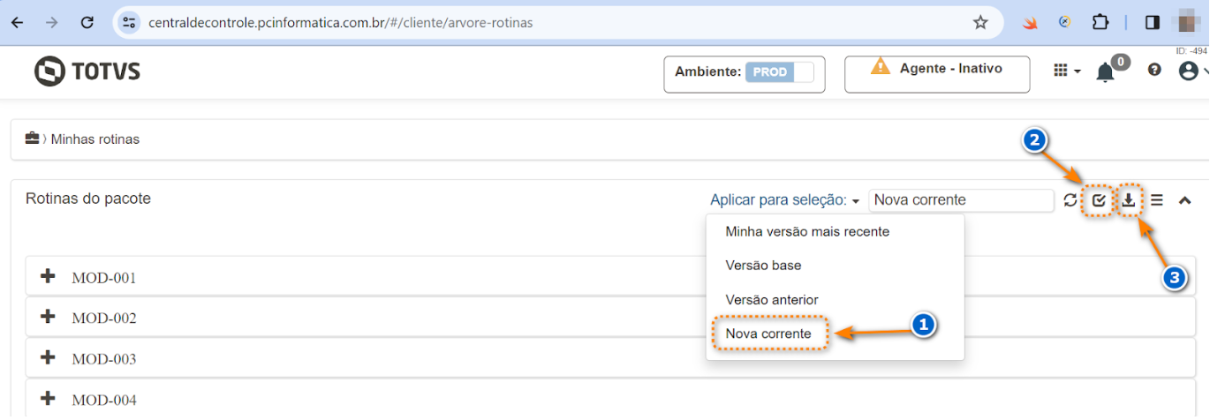Open the apps grid dropdown

(1066, 71)
